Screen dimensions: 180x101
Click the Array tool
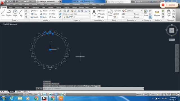pos(53,17)
